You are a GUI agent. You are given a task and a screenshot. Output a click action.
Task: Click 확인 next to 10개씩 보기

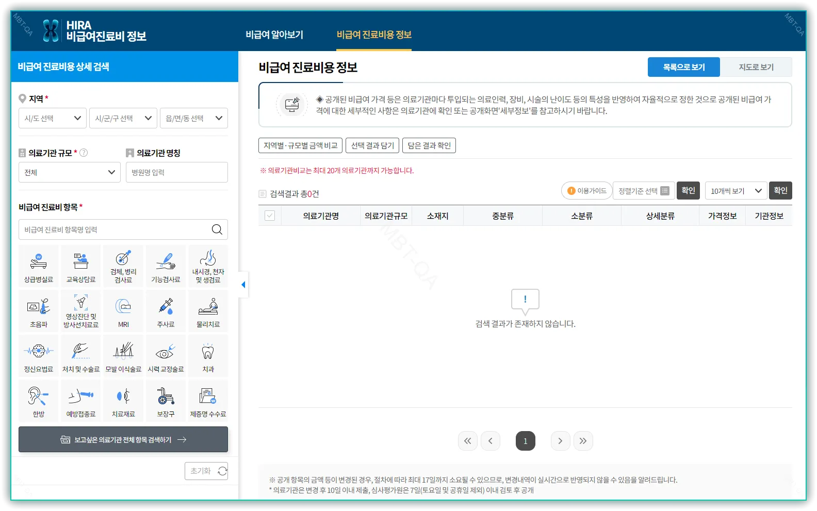pyautogui.click(x=781, y=190)
